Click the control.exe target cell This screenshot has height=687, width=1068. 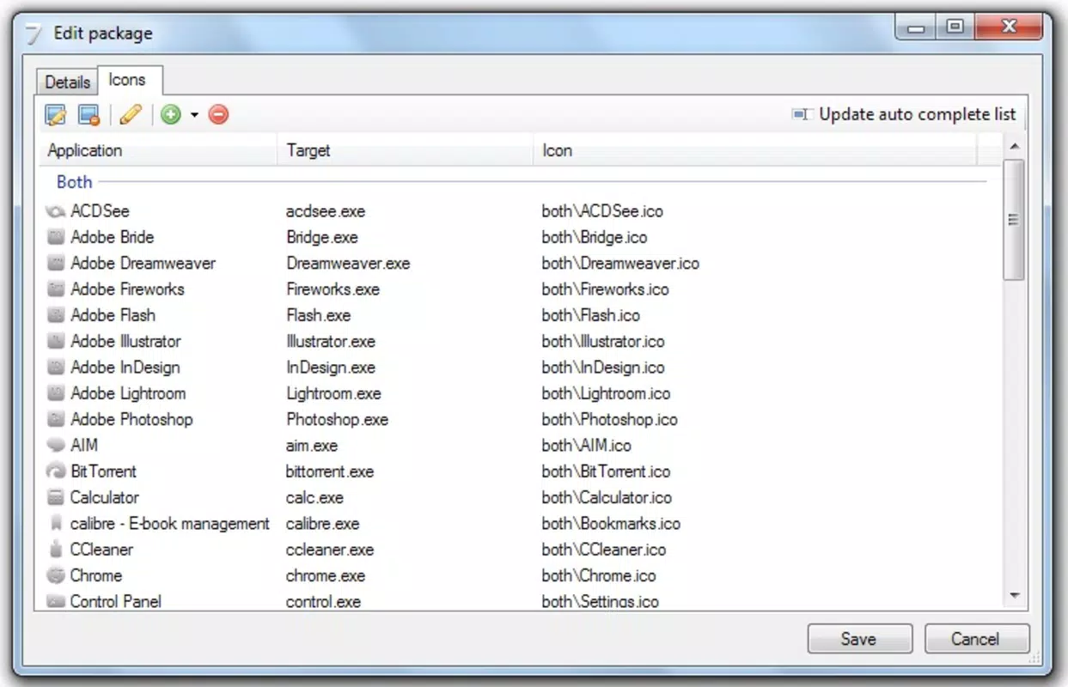coord(323,601)
